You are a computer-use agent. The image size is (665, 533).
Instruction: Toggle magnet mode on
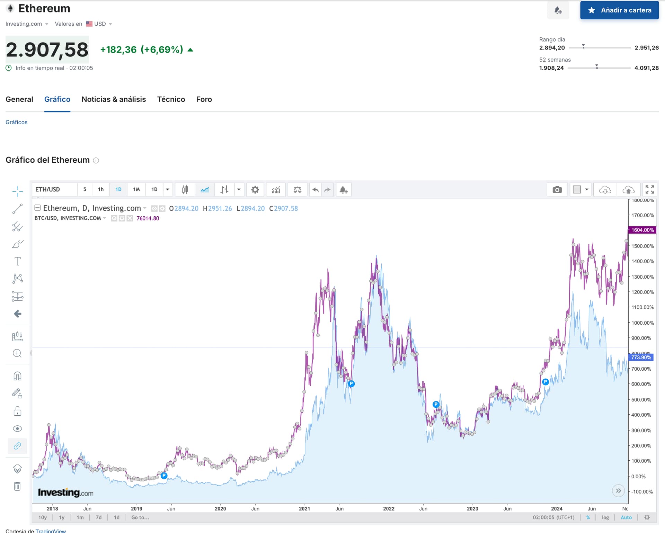click(17, 376)
